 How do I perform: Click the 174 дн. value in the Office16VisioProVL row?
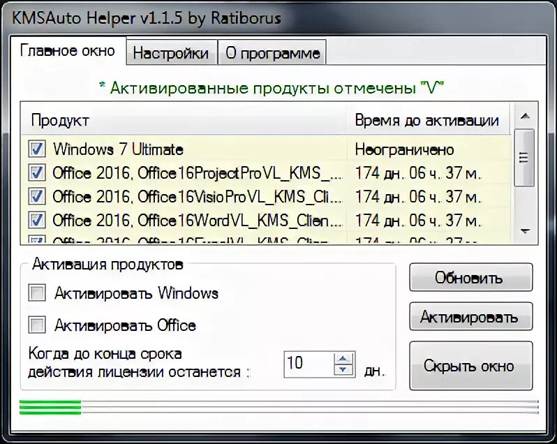coord(419,196)
